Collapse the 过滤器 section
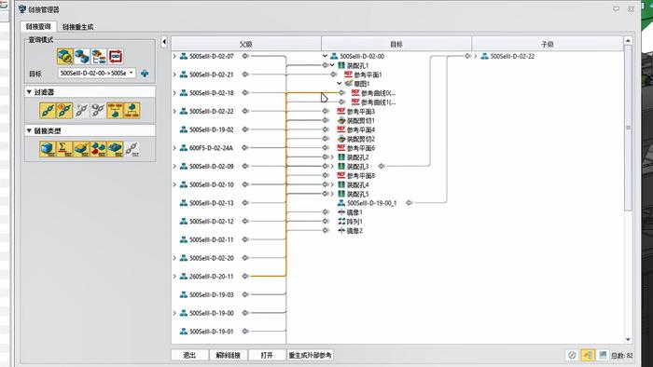The height and width of the screenshot is (367, 653). (x=29, y=92)
